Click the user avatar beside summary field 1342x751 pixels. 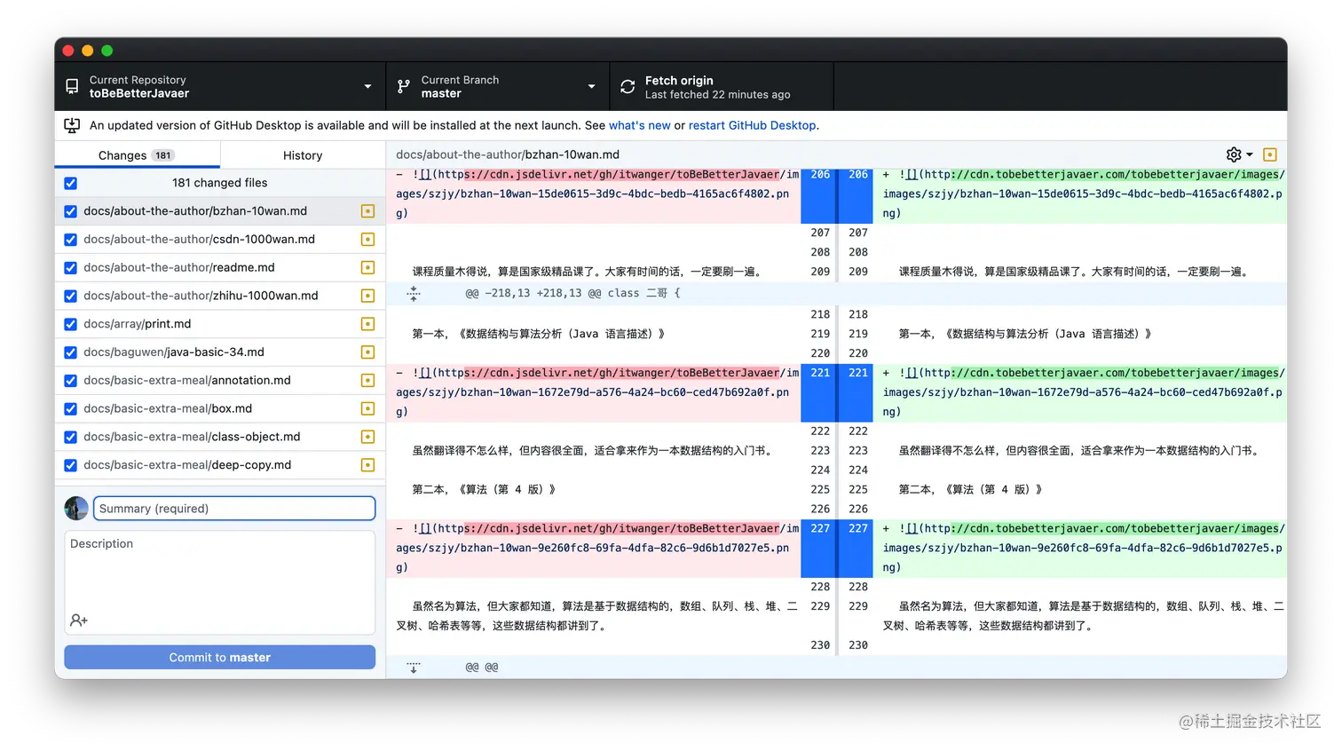pyautogui.click(x=76, y=509)
